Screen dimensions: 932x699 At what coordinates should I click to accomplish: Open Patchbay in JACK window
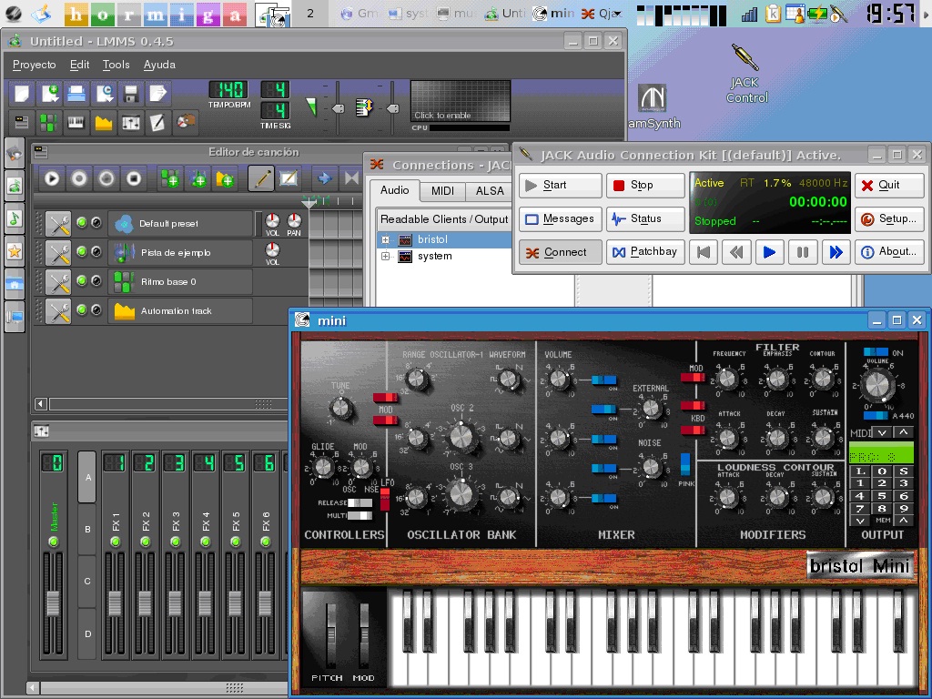(645, 252)
